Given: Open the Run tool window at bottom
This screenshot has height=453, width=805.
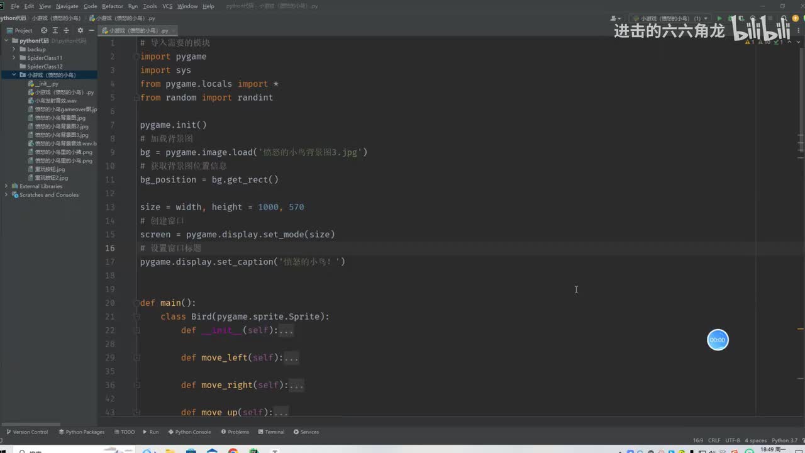Looking at the screenshot, I should tap(151, 432).
